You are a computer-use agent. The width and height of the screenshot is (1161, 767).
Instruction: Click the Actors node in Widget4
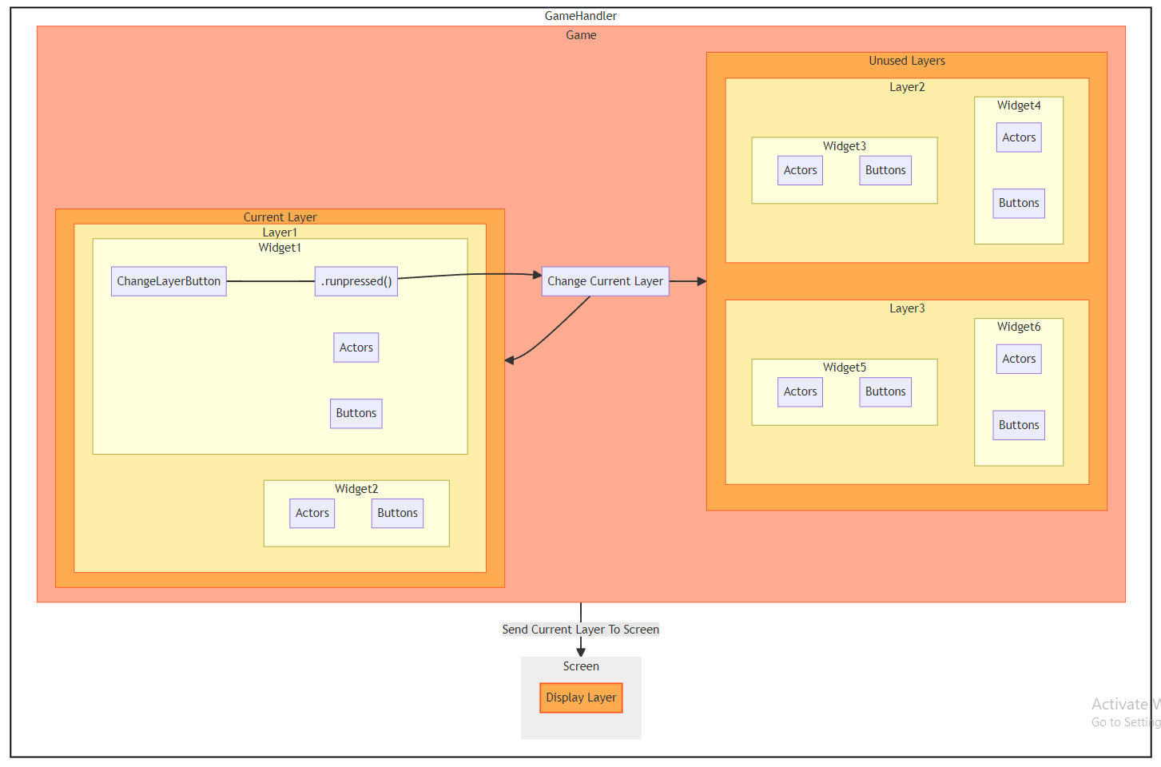pos(1019,137)
